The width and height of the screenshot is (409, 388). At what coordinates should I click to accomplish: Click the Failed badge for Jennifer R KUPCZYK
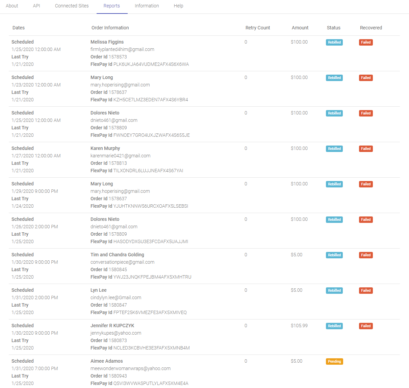(x=366, y=326)
